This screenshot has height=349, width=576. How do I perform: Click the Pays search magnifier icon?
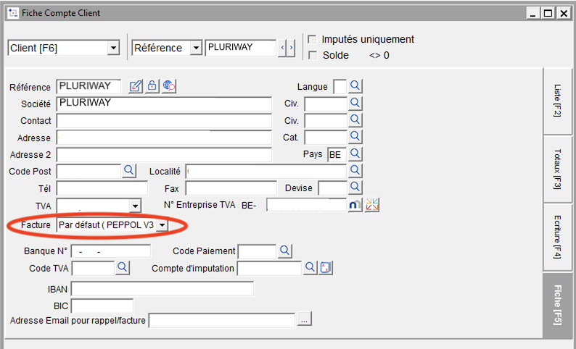355,154
